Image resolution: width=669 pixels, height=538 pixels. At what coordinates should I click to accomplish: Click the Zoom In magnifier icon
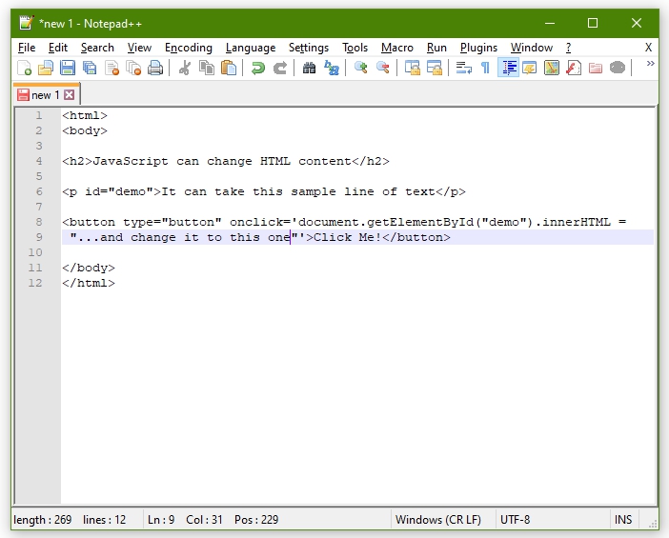361,69
